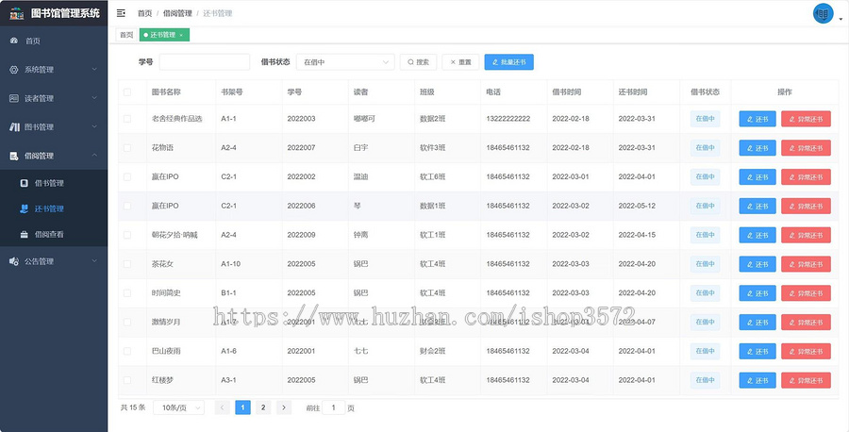Click the 首页 dashboard icon in sidebar
Viewport: 849px width, 432px height.
click(14, 41)
